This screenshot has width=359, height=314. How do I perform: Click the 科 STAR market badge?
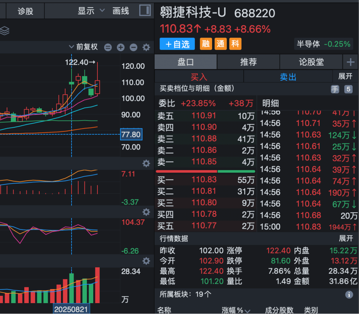point(235,44)
